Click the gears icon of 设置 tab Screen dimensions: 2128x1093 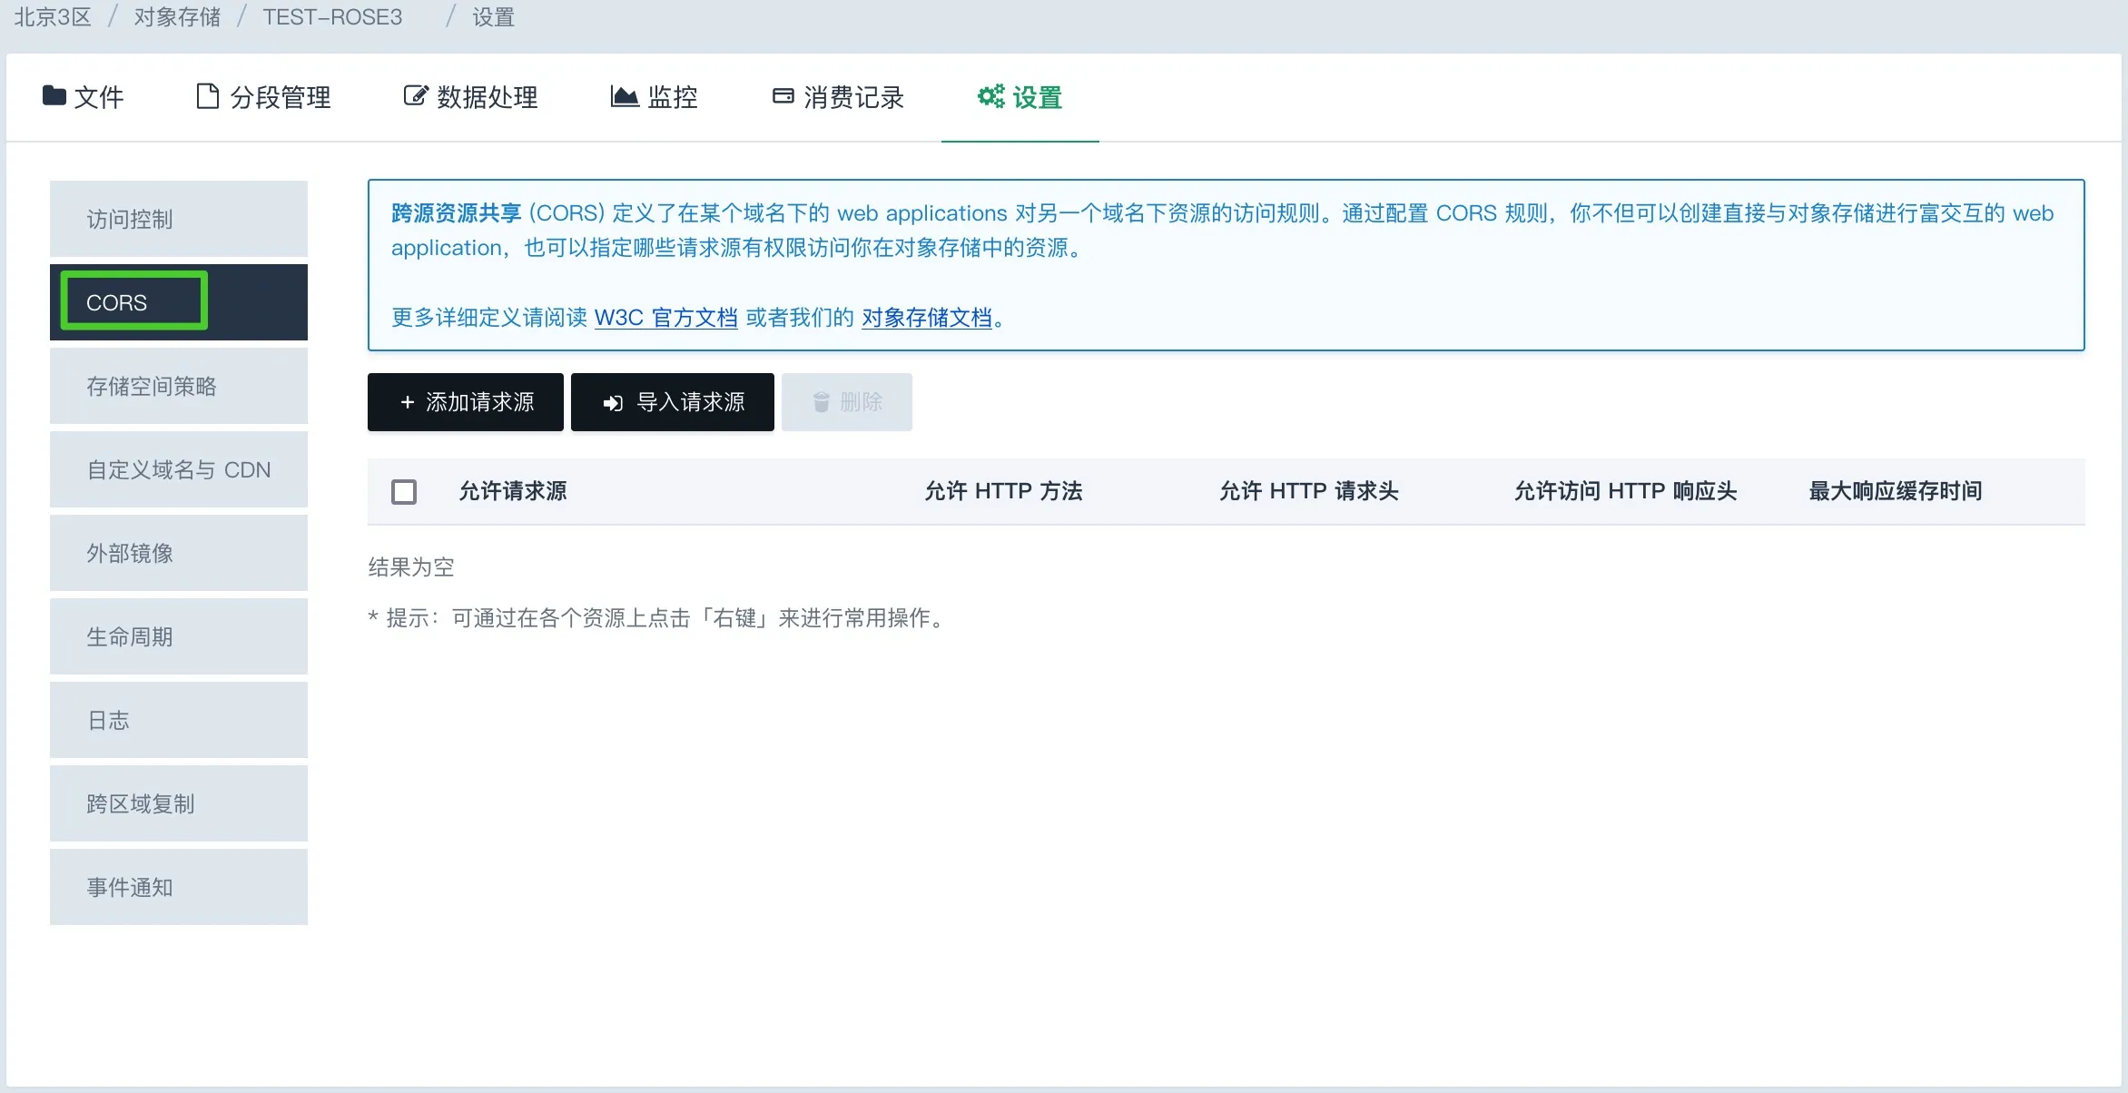click(990, 96)
